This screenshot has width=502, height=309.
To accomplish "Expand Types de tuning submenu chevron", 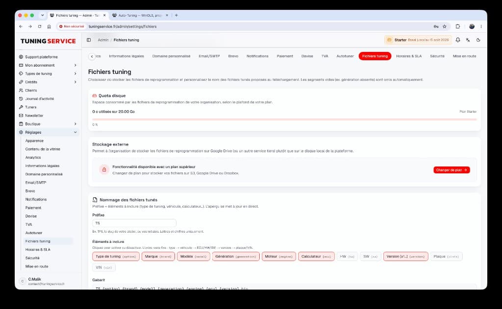I will tap(75, 73).
